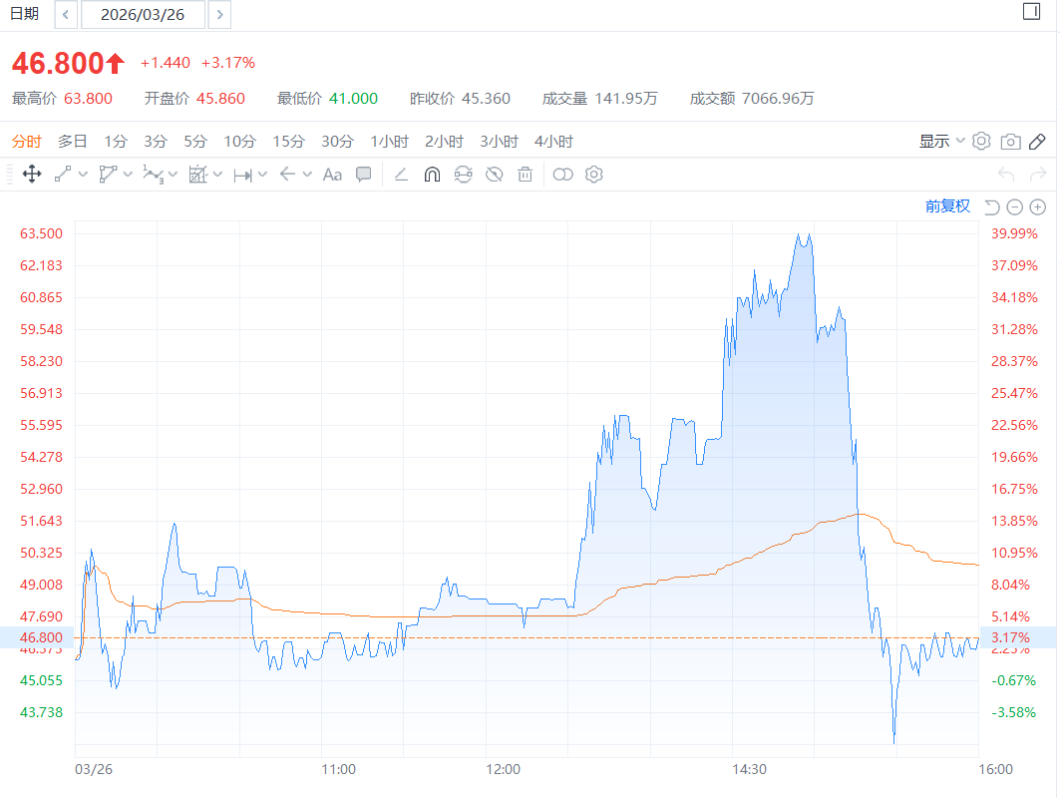This screenshot has width=1060, height=798.
Task: Click the delete drawings trash icon
Action: (x=526, y=175)
